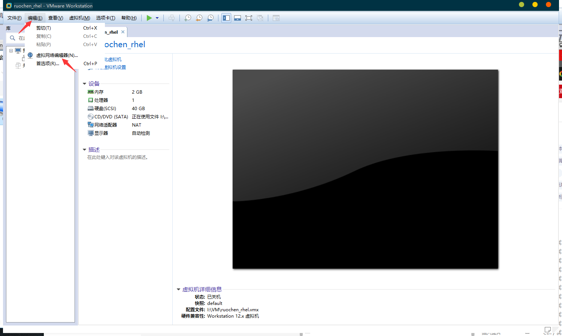Enter full screen mode icon

pos(249,18)
